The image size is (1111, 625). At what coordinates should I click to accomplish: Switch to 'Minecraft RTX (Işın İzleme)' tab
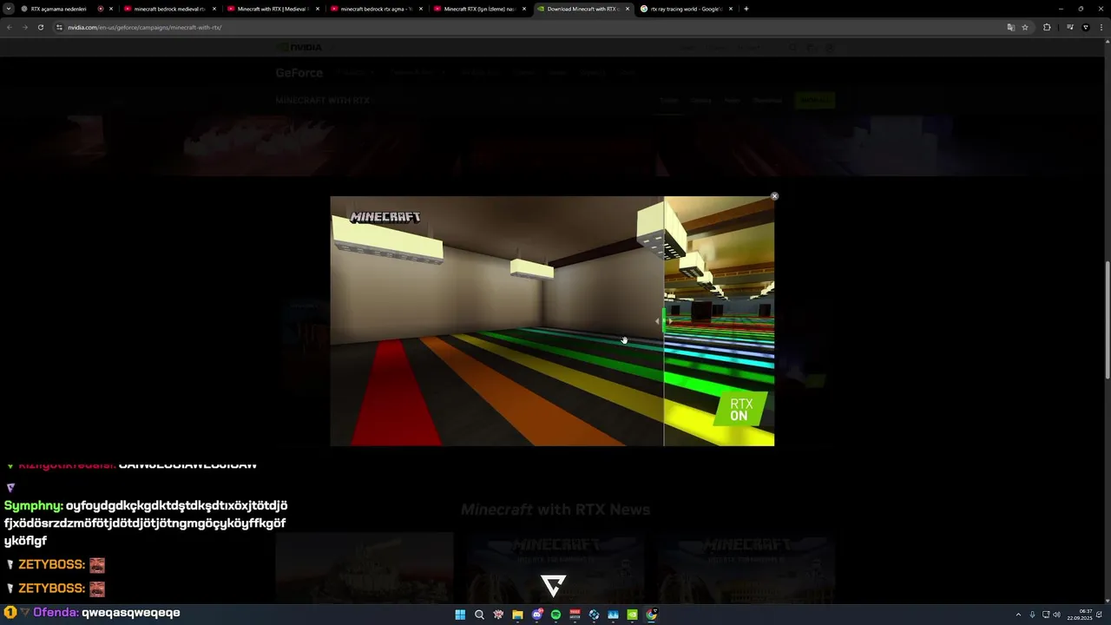[479, 9]
